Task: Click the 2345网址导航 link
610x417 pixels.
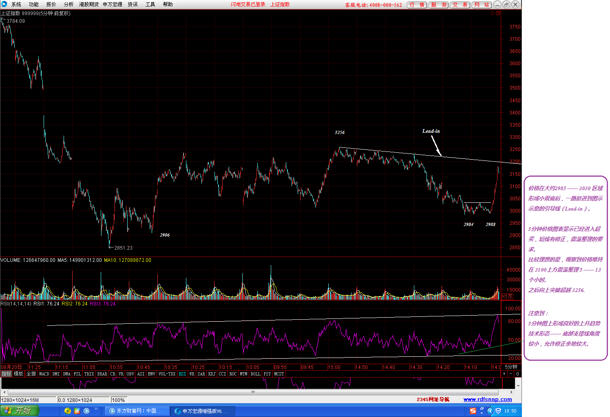Action: [x=433, y=399]
